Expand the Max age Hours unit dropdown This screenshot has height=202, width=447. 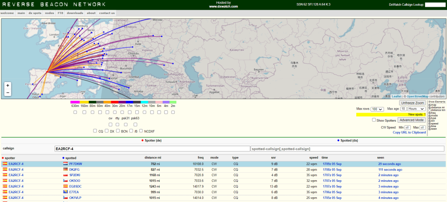(x=416, y=109)
